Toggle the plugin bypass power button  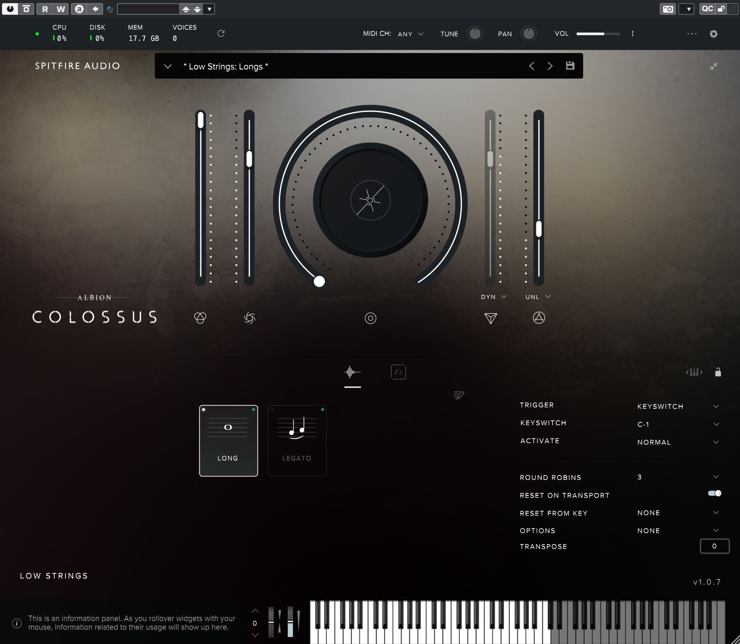coord(10,9)
